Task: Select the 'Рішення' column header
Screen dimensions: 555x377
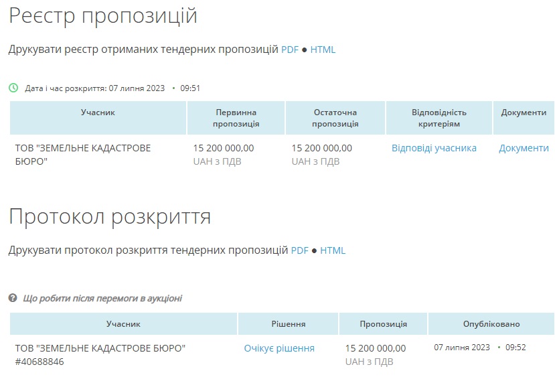Action: coord(288,324)
